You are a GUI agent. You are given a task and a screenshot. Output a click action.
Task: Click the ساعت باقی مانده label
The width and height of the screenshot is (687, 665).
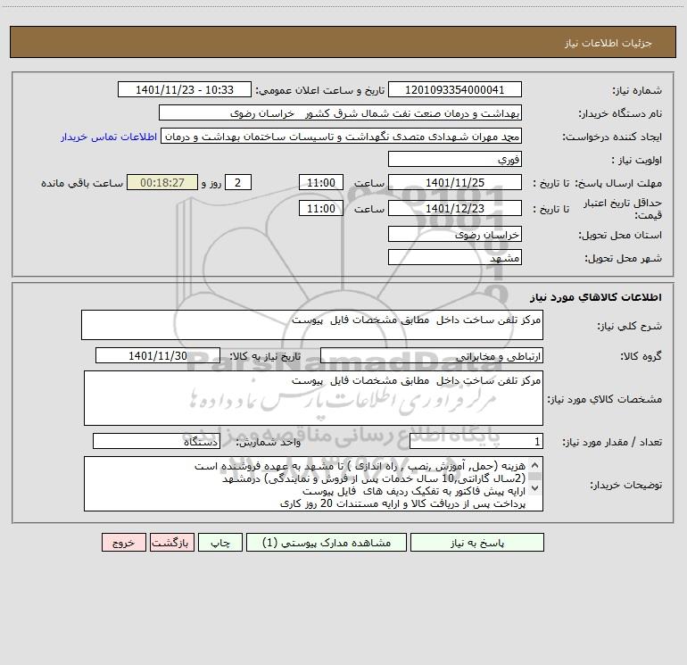pos(82,183)
